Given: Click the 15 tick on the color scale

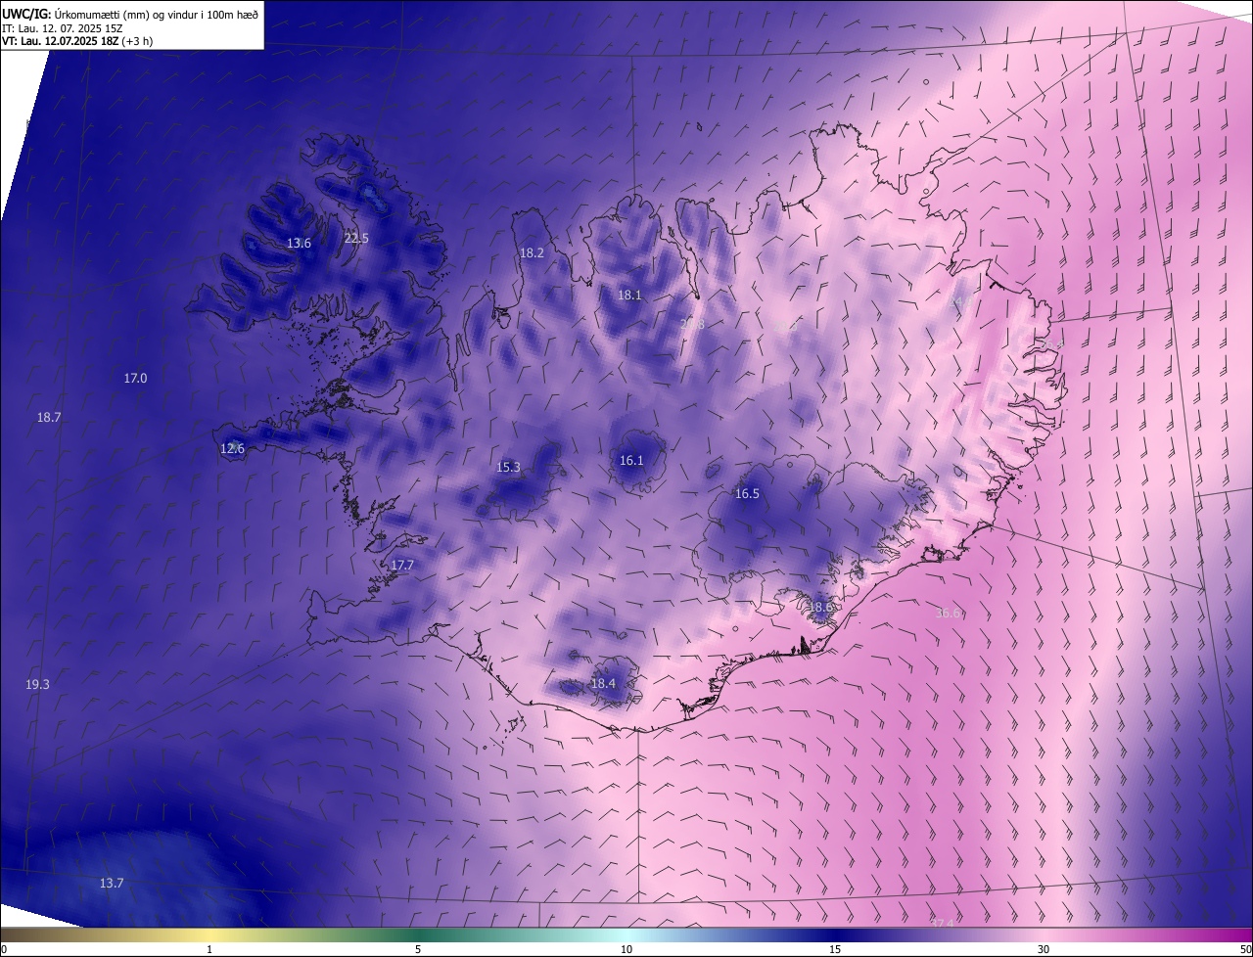Looking at the screenshot, I should [x=835, y=949].
